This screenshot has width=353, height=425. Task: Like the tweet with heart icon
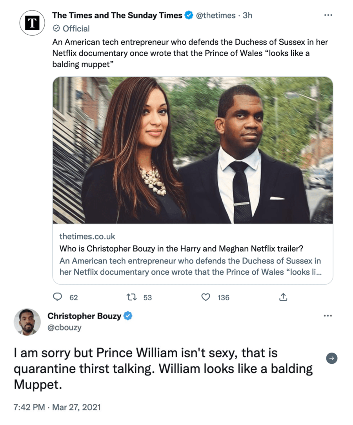pyautogui.click(x=206, y=297)
